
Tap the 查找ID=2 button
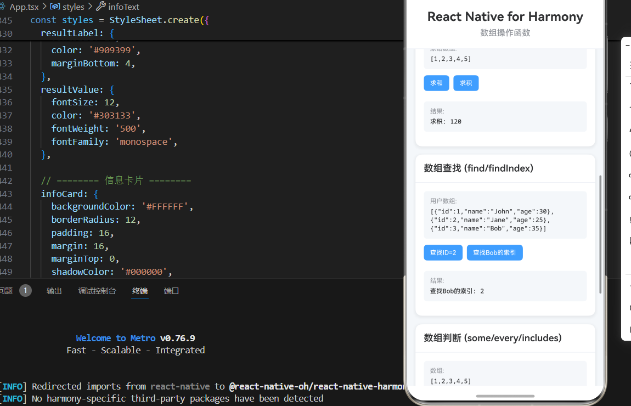[443, 253]
